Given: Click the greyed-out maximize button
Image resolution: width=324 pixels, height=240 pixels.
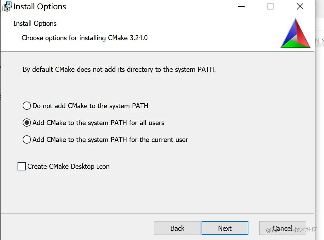Looking at the screenshot, I should coord(270,7).
